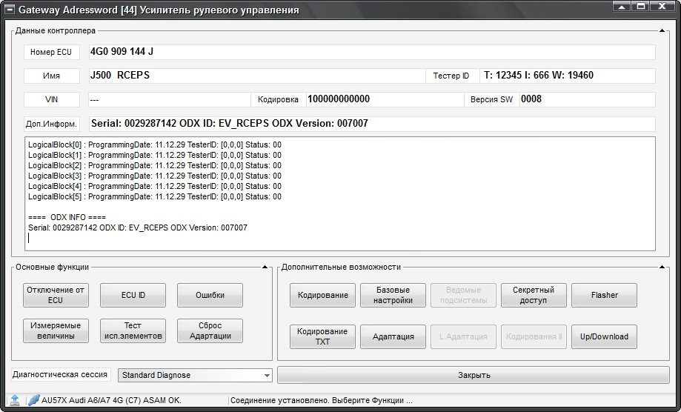The height and width of the screenshot is (412, 681).
Task: Open Базовые настройки
Action: click(x=393, y=295)
